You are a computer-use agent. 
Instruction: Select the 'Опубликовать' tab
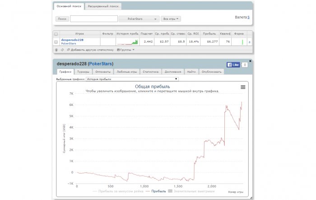coord(212,71)
